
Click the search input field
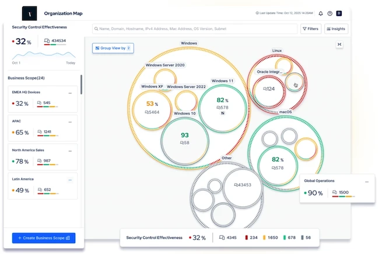pyautogui.click(x=195, y=28)
